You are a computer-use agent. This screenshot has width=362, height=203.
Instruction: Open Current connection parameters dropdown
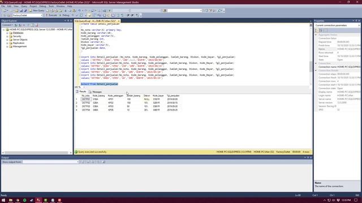[337, 25]
